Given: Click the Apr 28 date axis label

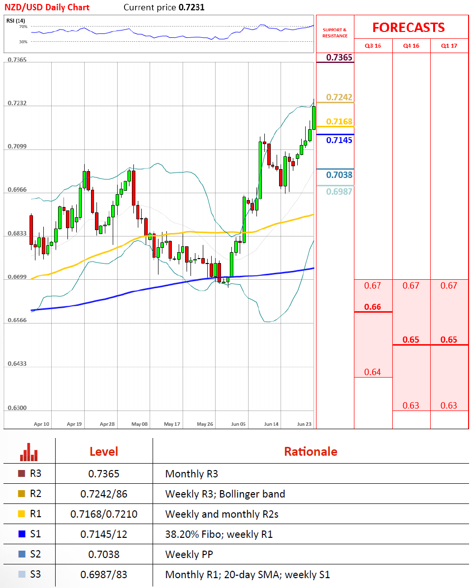Looking at the screenshot, I should 107,424.
